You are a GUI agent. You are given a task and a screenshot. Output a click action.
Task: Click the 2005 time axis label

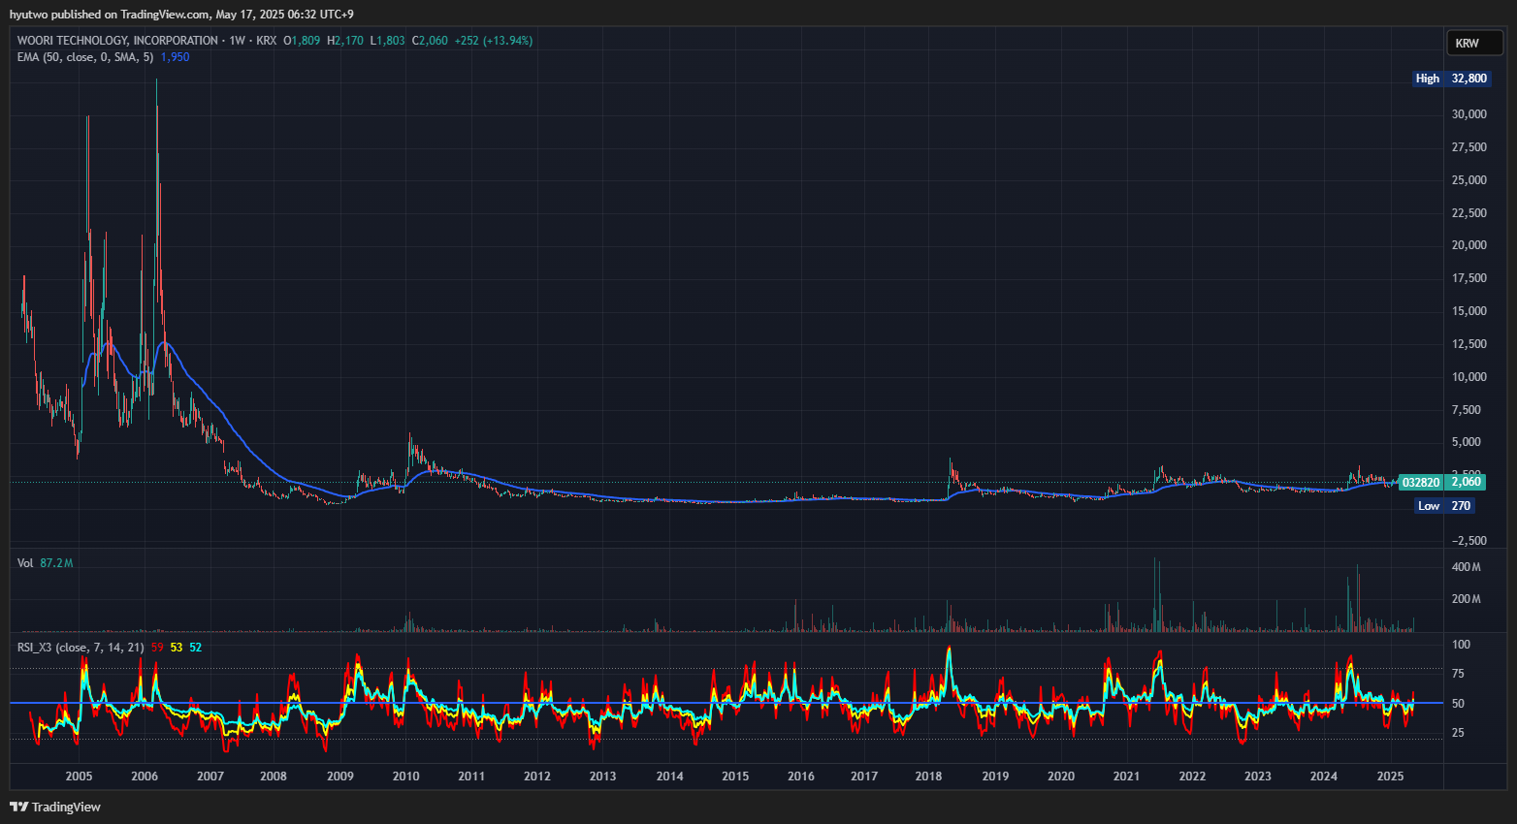pos(79,776)
